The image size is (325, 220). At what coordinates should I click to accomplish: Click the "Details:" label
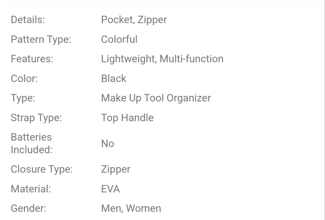(x=28, y=20)
